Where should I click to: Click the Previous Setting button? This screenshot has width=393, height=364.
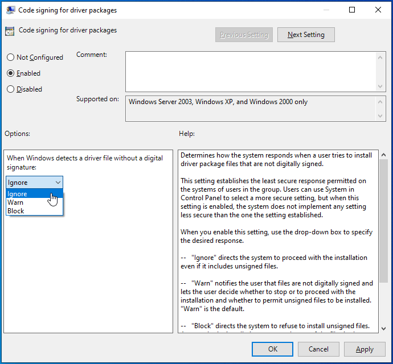[x=244, y=35]
